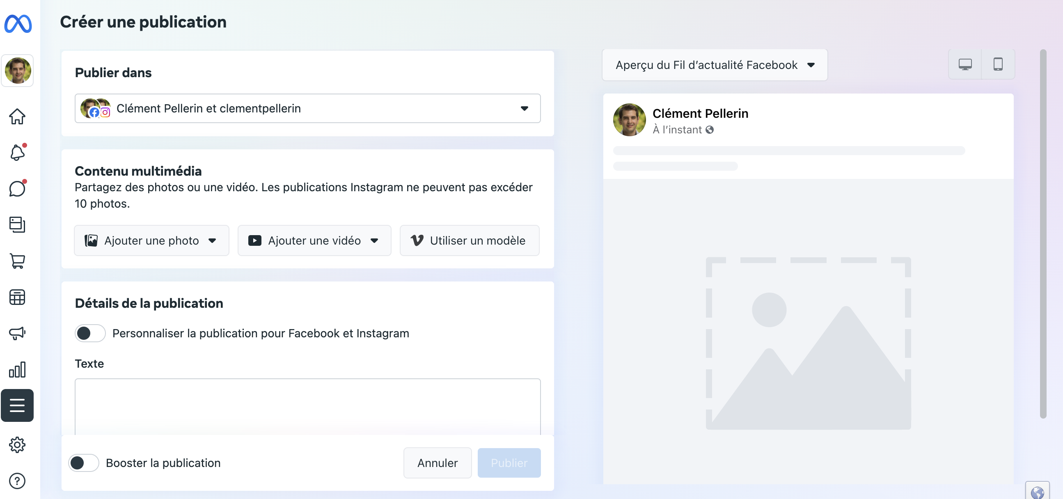Click Utiliser un modèle button
The height and width of the screenshot is (499, 1063).
(x=469, y=240)
